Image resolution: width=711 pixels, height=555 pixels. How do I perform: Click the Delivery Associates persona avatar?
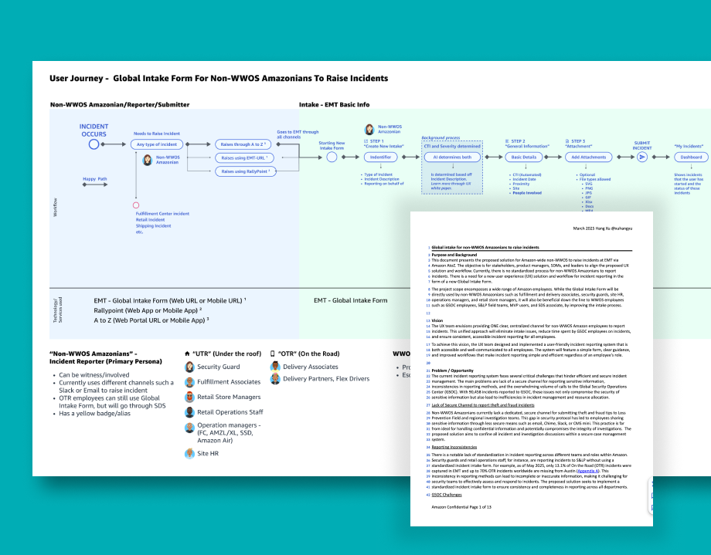coord(275,367)
